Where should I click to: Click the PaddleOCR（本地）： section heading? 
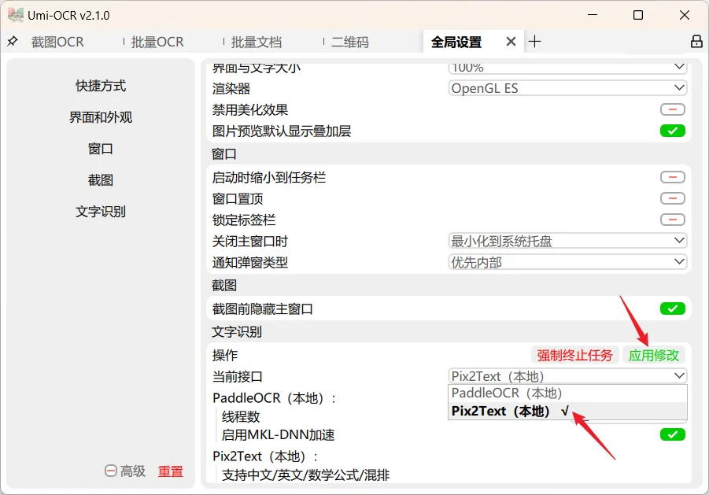pyautogui.click(x=274, y=398)
